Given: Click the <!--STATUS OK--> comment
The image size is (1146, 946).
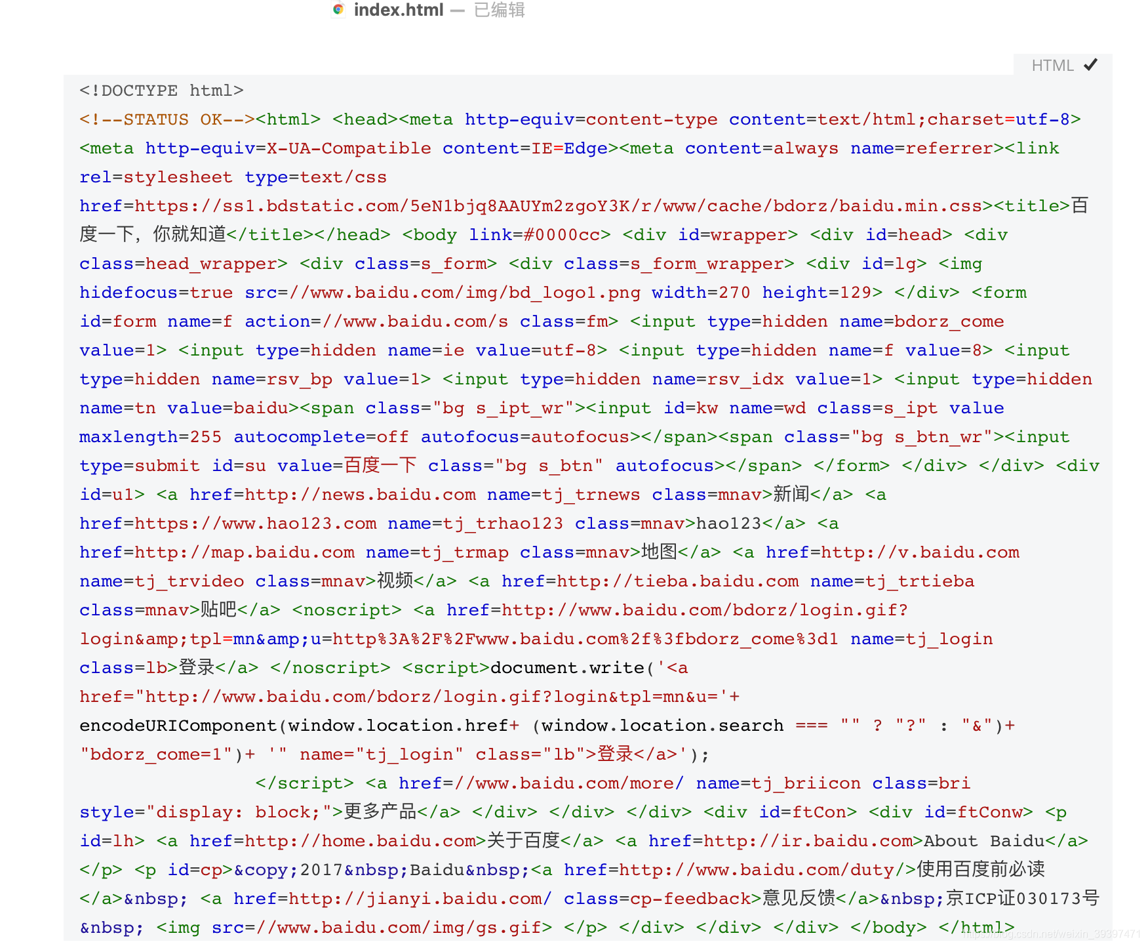Looking at the screenshot, I should coord(167,119).
